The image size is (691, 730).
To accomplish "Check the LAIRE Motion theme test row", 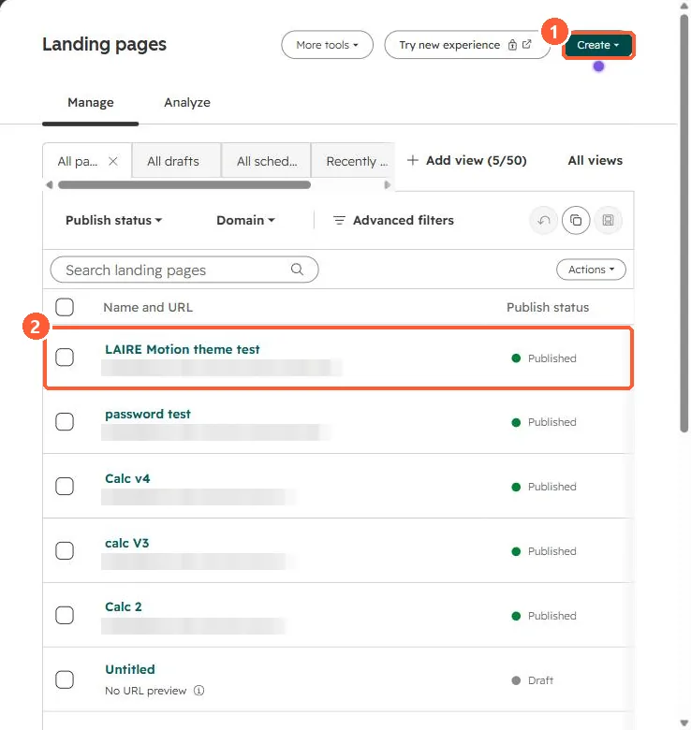I will pos(65,358).
